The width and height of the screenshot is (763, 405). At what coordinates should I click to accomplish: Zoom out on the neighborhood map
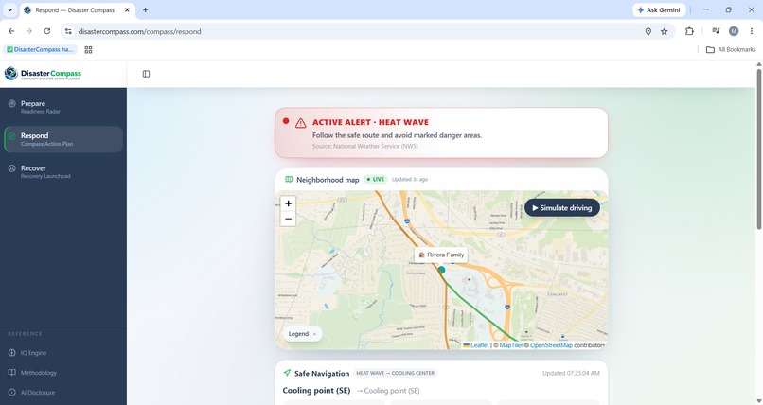click(x=288, y=219)
